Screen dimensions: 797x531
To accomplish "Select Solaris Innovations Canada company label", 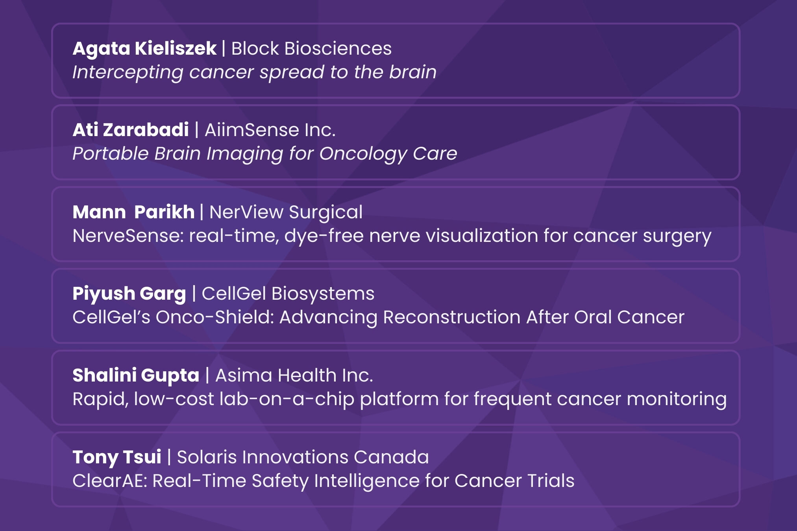I will pyautogui.click(x=303, y=457).
